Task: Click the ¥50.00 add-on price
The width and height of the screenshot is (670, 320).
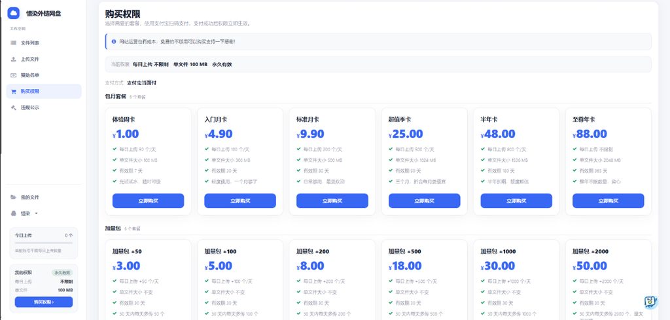Action: (x=590, y=266)
